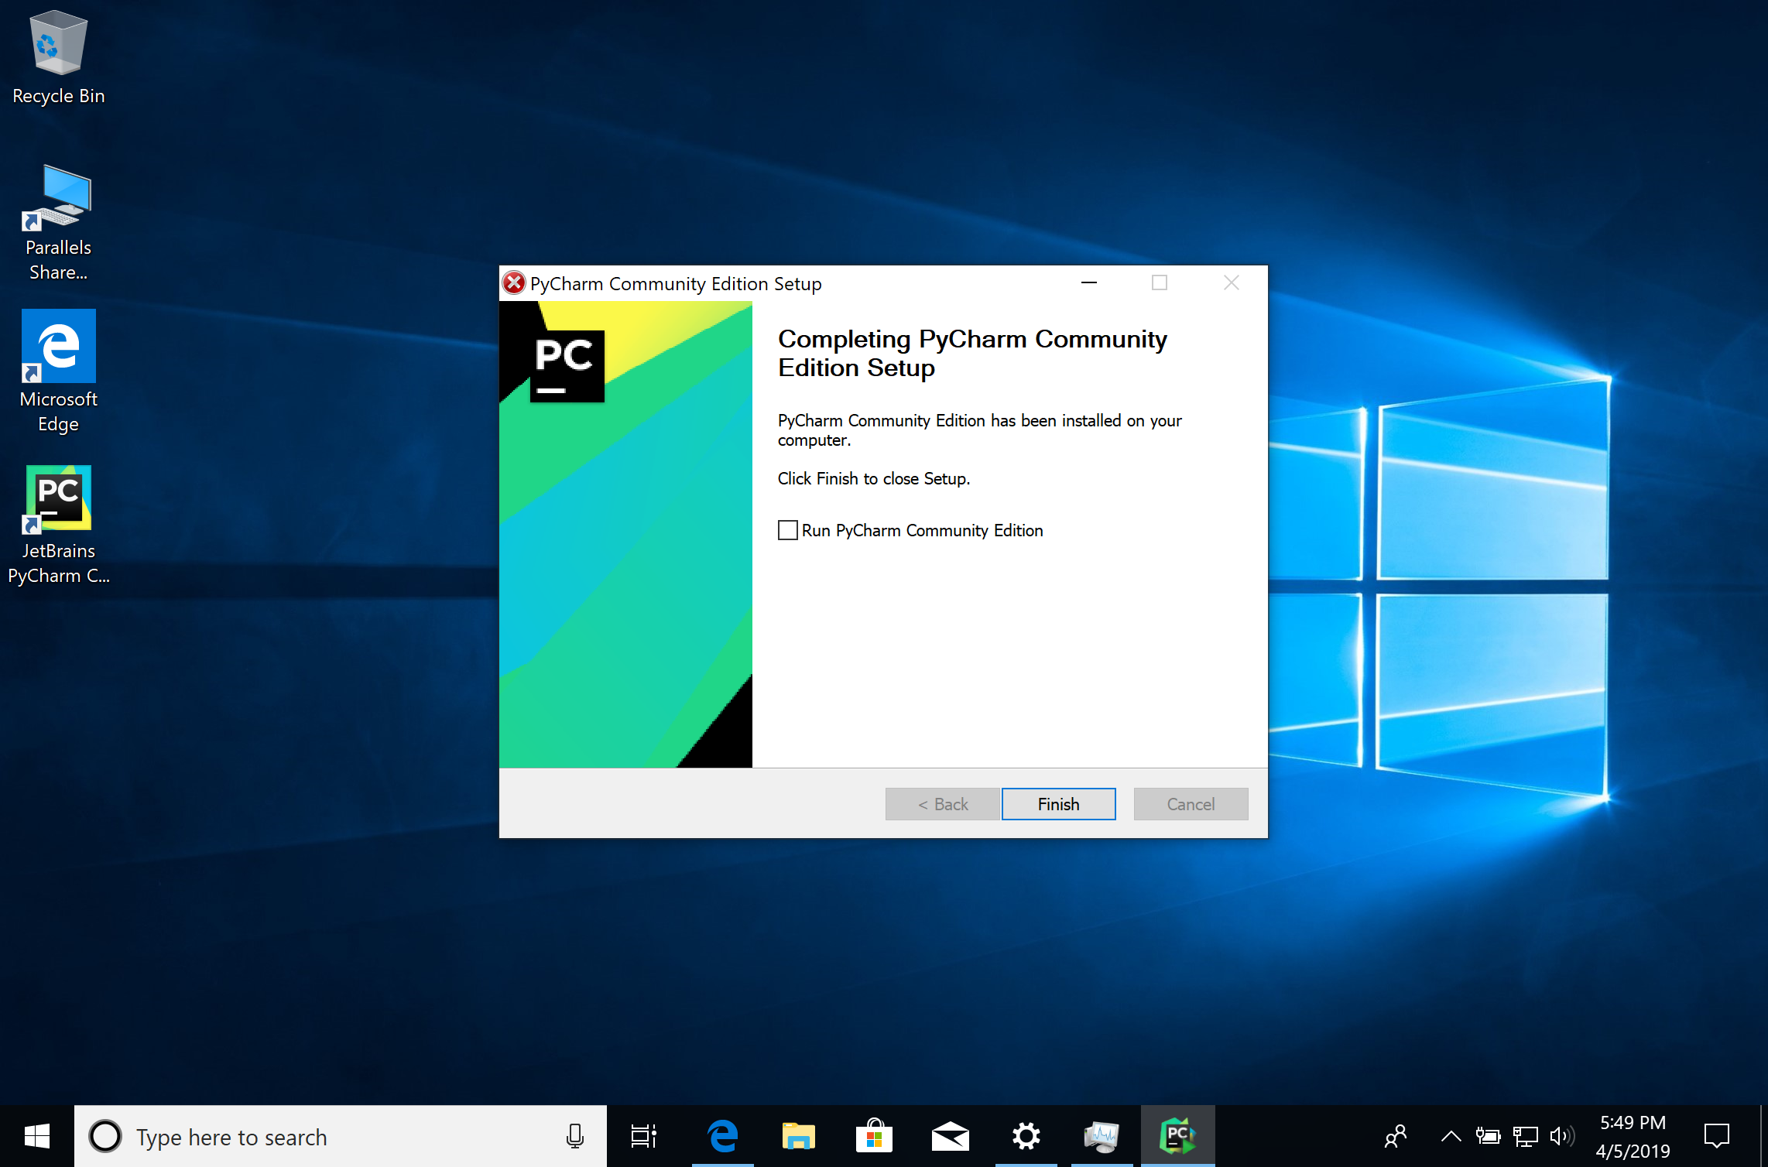The width and height of the screenshot is (1768, 1167).
Task: Open Task View from taskbar
Action: click(x=643, y=1136)
